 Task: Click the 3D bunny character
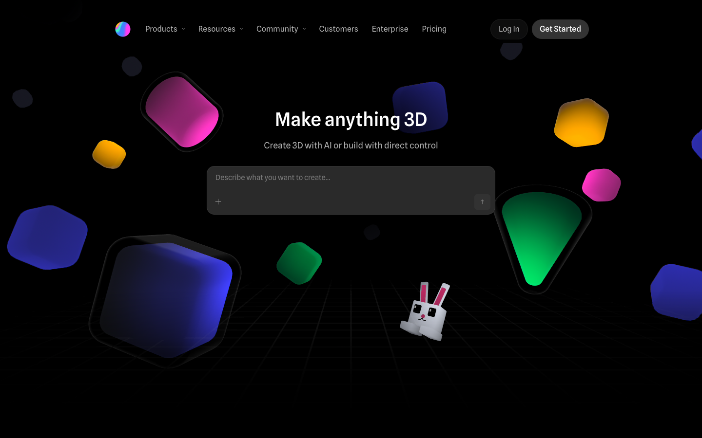click(x=425, y=311)
